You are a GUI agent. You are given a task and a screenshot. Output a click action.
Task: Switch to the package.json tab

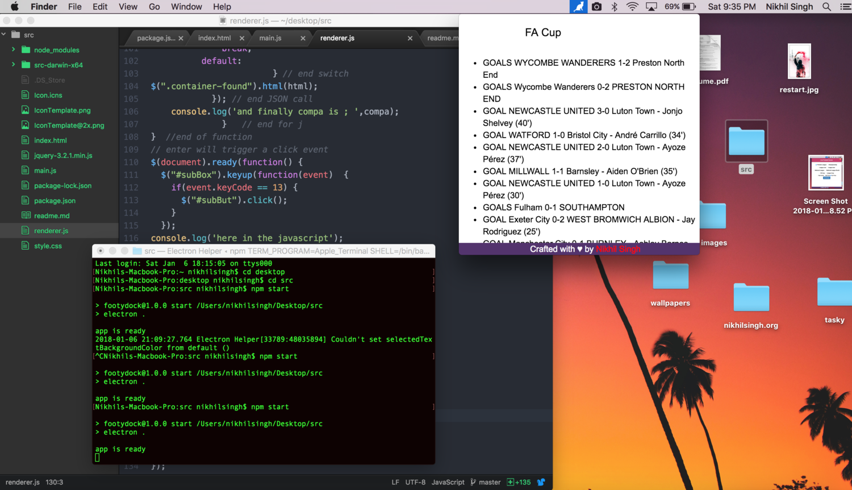click(156, 38)
